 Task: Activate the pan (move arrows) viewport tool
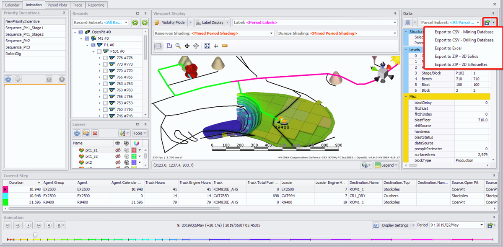[187, 46]
